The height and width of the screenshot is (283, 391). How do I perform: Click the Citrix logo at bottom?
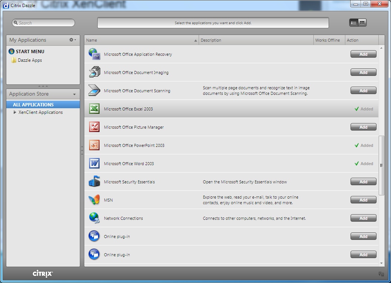pos(43,273)
